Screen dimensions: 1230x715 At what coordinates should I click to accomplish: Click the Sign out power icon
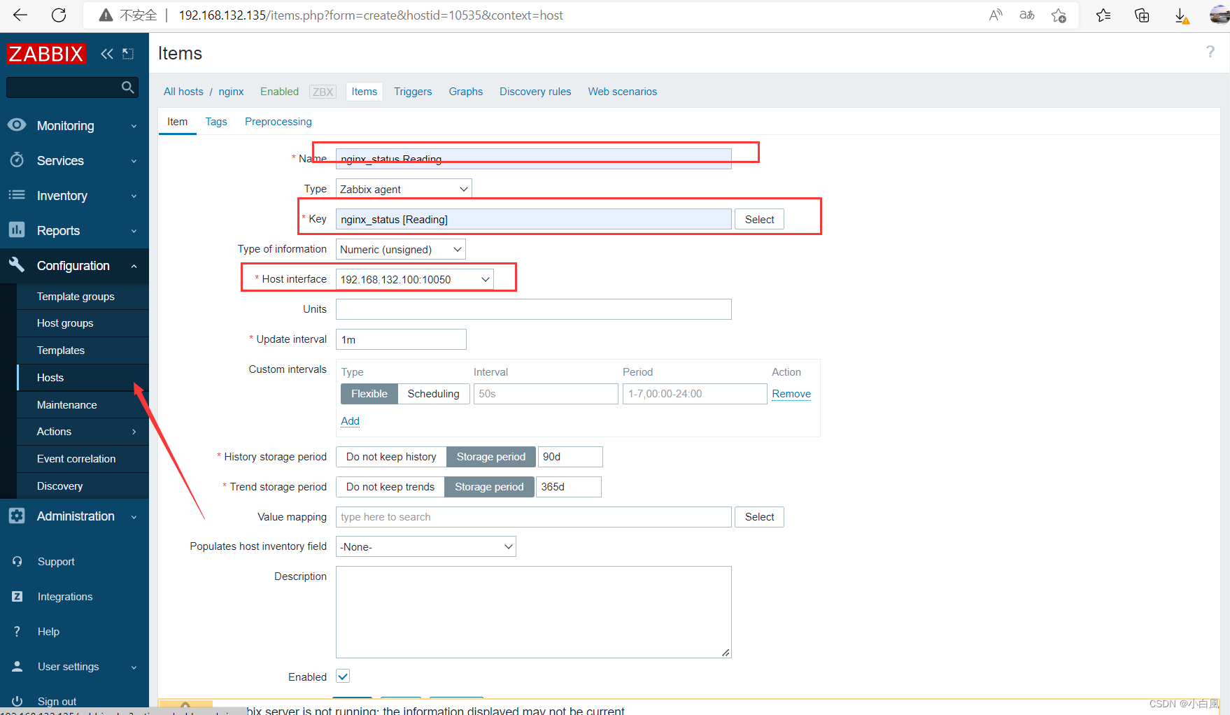17,701
